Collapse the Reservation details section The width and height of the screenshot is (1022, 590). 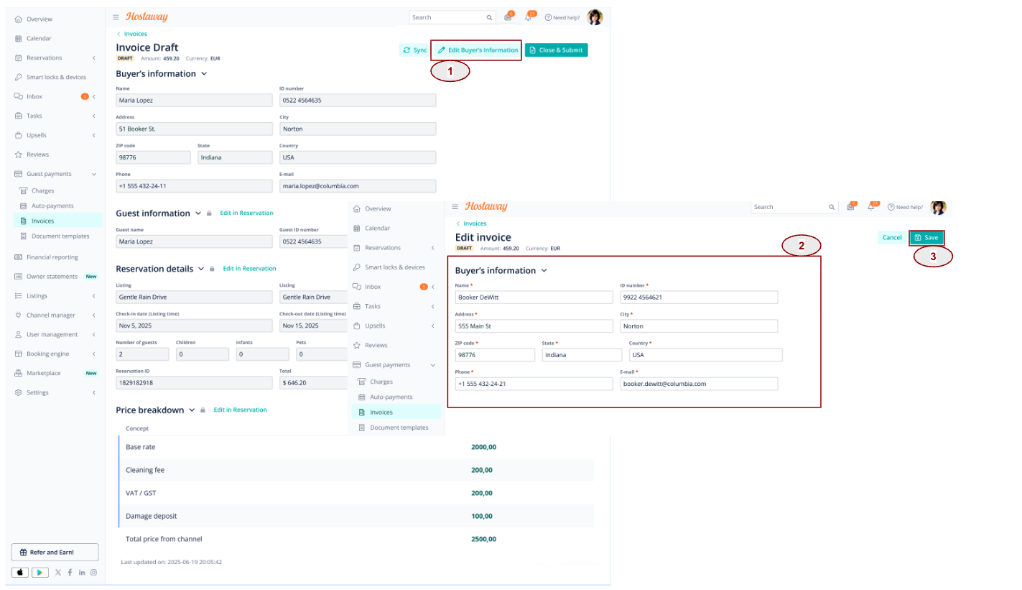point(201,269)
